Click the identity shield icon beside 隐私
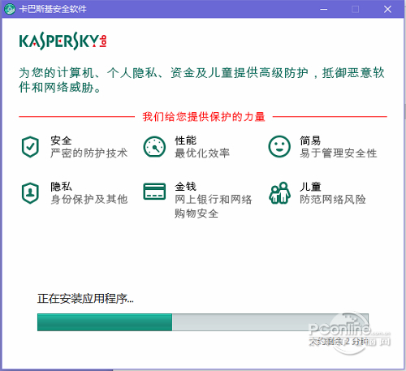 [x=30, y=193]
